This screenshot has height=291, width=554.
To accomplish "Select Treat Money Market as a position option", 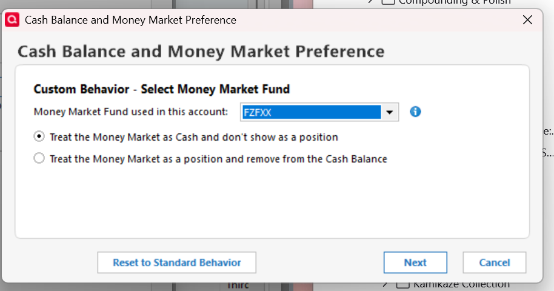I will [39, 159].
